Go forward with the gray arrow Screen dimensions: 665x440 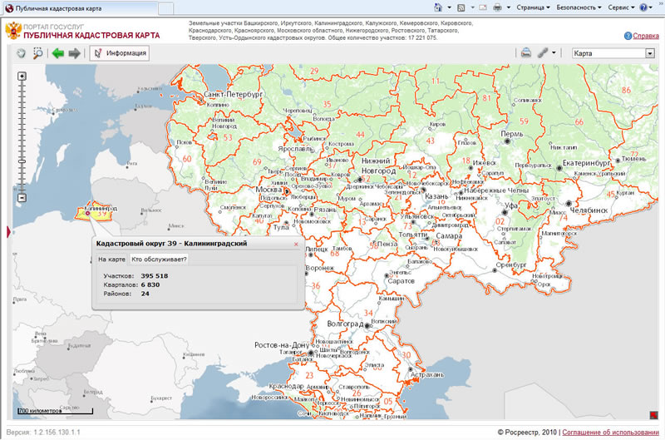(x=74, y=53)
